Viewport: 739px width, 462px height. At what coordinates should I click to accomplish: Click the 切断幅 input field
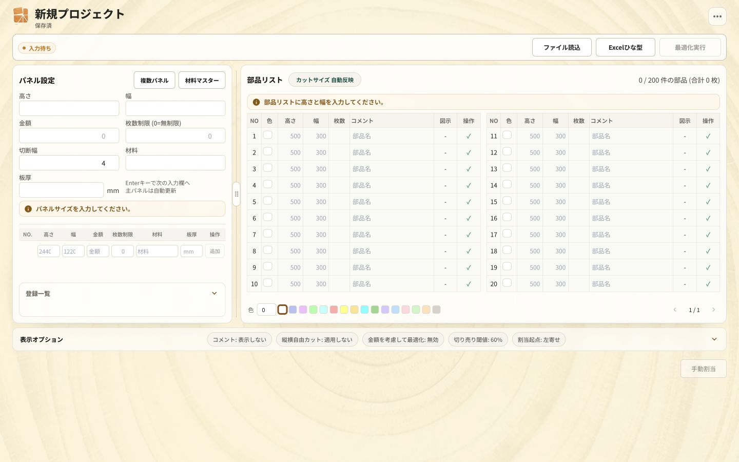click(69, 163)
